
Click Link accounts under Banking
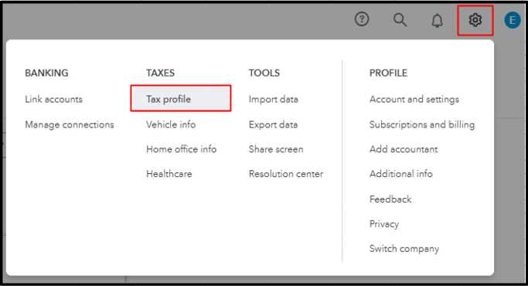coord(53,100)
